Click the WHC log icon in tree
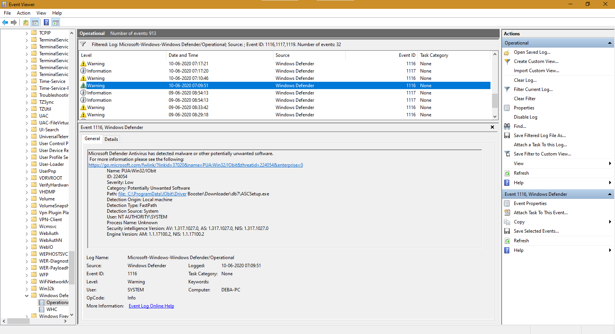This screenshot has width=615, height=334. click(42, 309)
